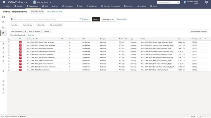Image resolution: width=211 pixels, height=118 pixels.
Task: Open PDF icon for MAJ-DWG-E003_Second Floor Schematic
Action: (20, 51)
